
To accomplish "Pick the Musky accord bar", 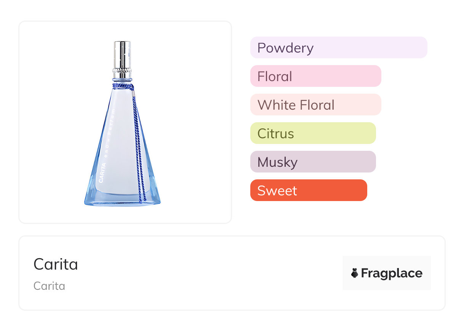I will pos(313,162).
